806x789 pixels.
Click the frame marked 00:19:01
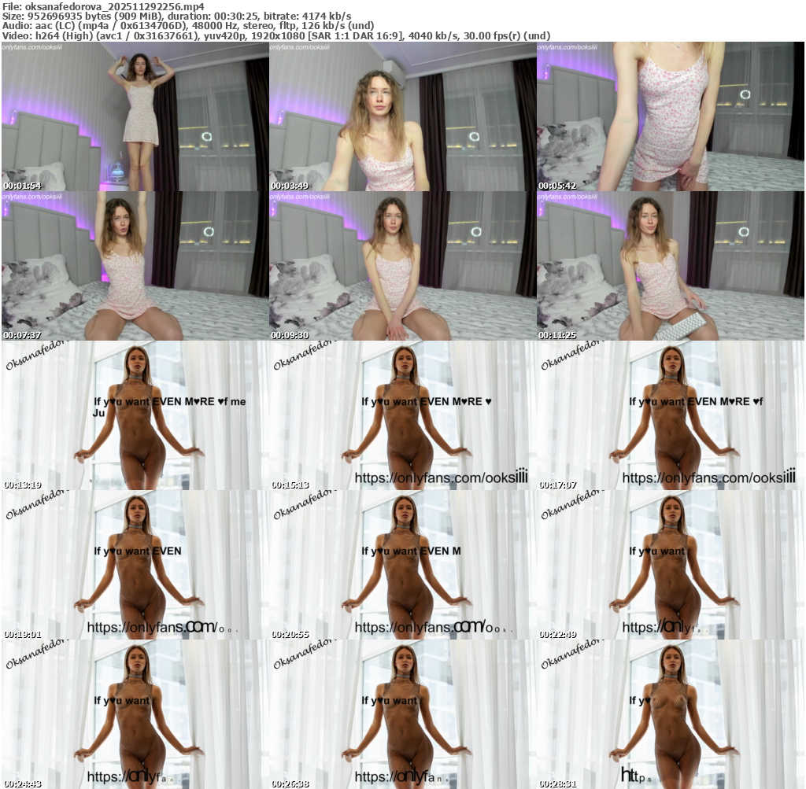(135, 565)
